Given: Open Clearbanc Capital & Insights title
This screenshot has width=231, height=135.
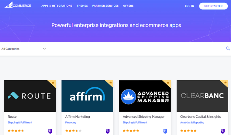Looking at the screenshot, I should point(200,116).
